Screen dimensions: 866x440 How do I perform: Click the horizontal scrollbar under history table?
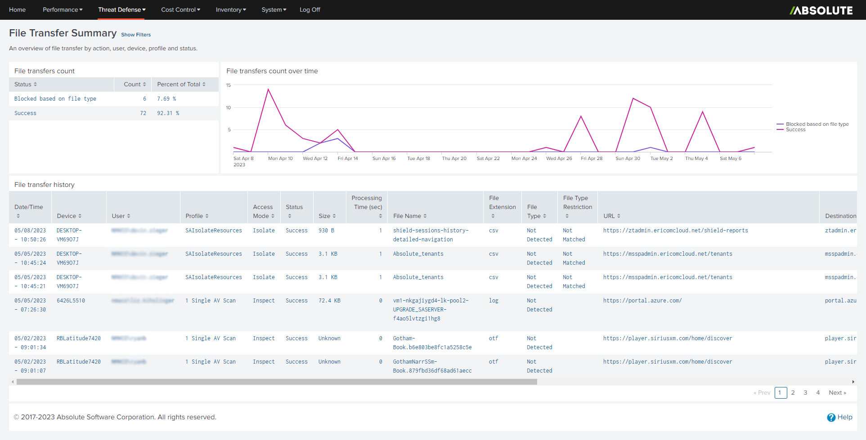click(277, 382)
